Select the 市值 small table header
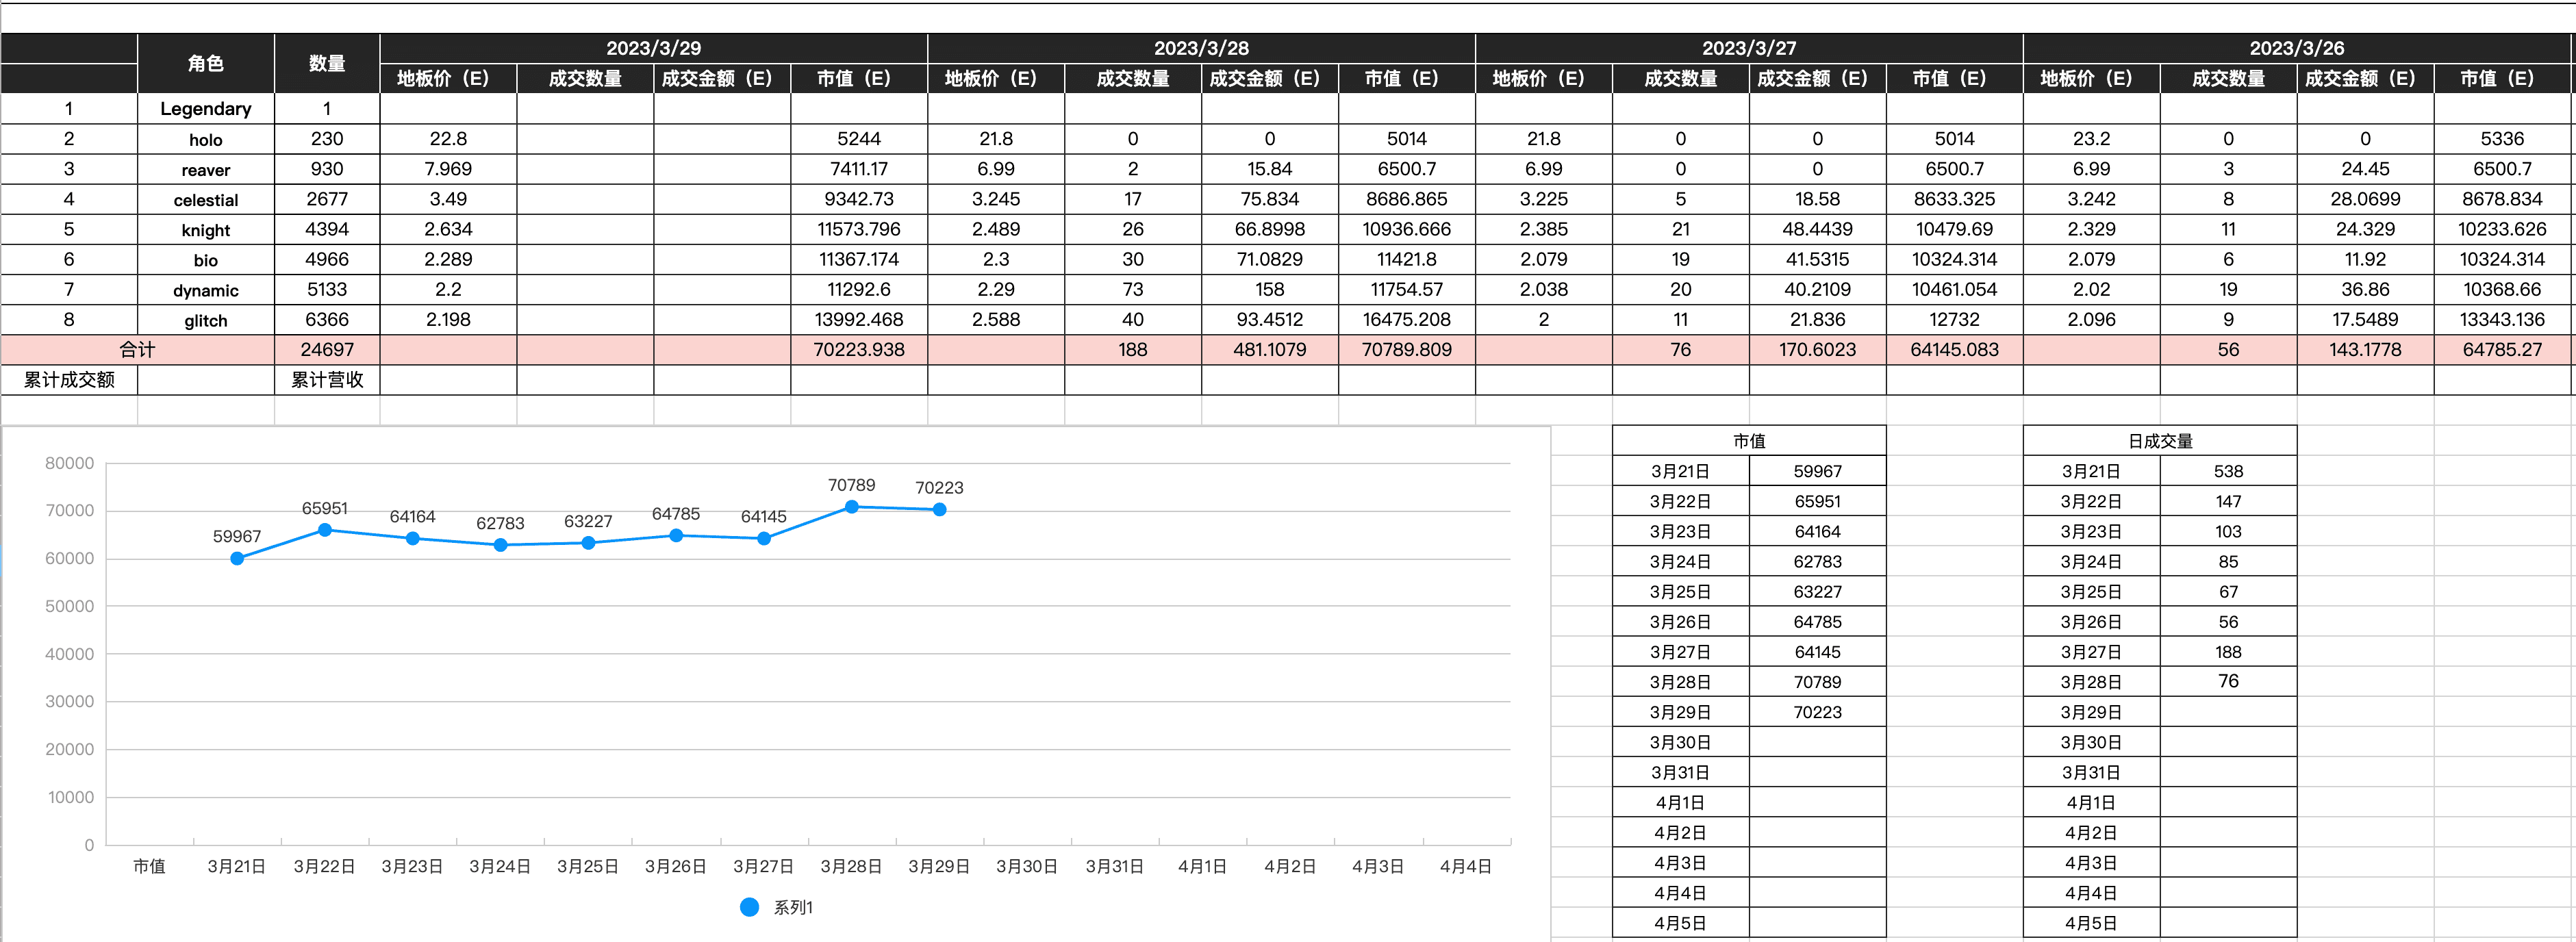The image size is (2576, 942). tap(1749, 441)
